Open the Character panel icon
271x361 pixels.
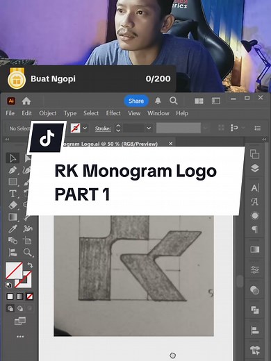255,187
